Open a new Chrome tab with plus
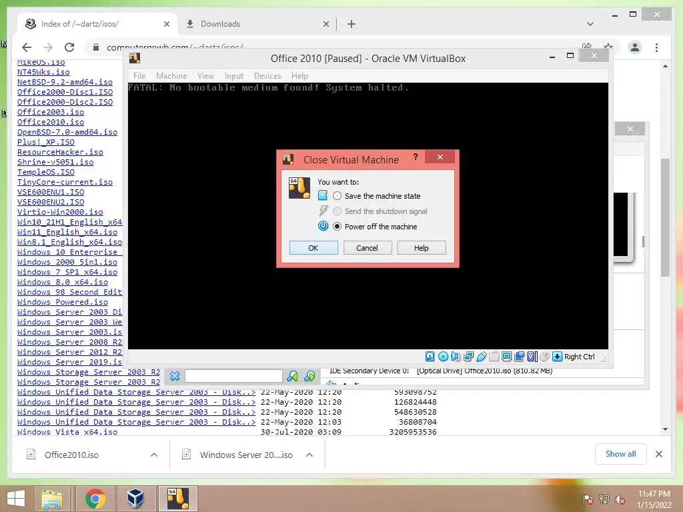Viewport: 683px width, 512px height. pyautogui.click(x=352, y=24)
